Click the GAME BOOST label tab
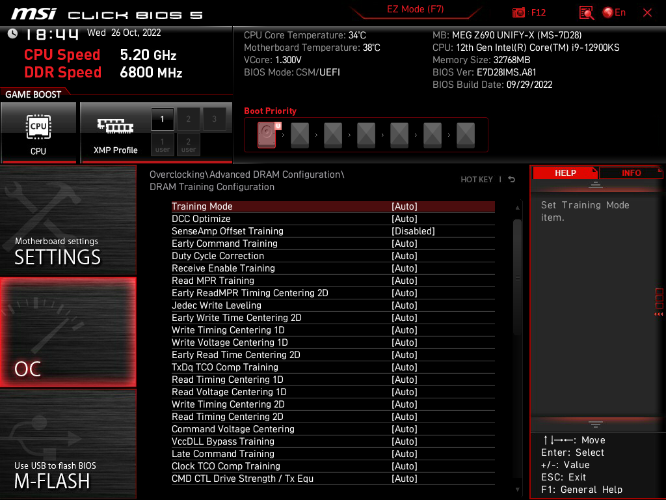666x500 pixels. tap(33, 94)
